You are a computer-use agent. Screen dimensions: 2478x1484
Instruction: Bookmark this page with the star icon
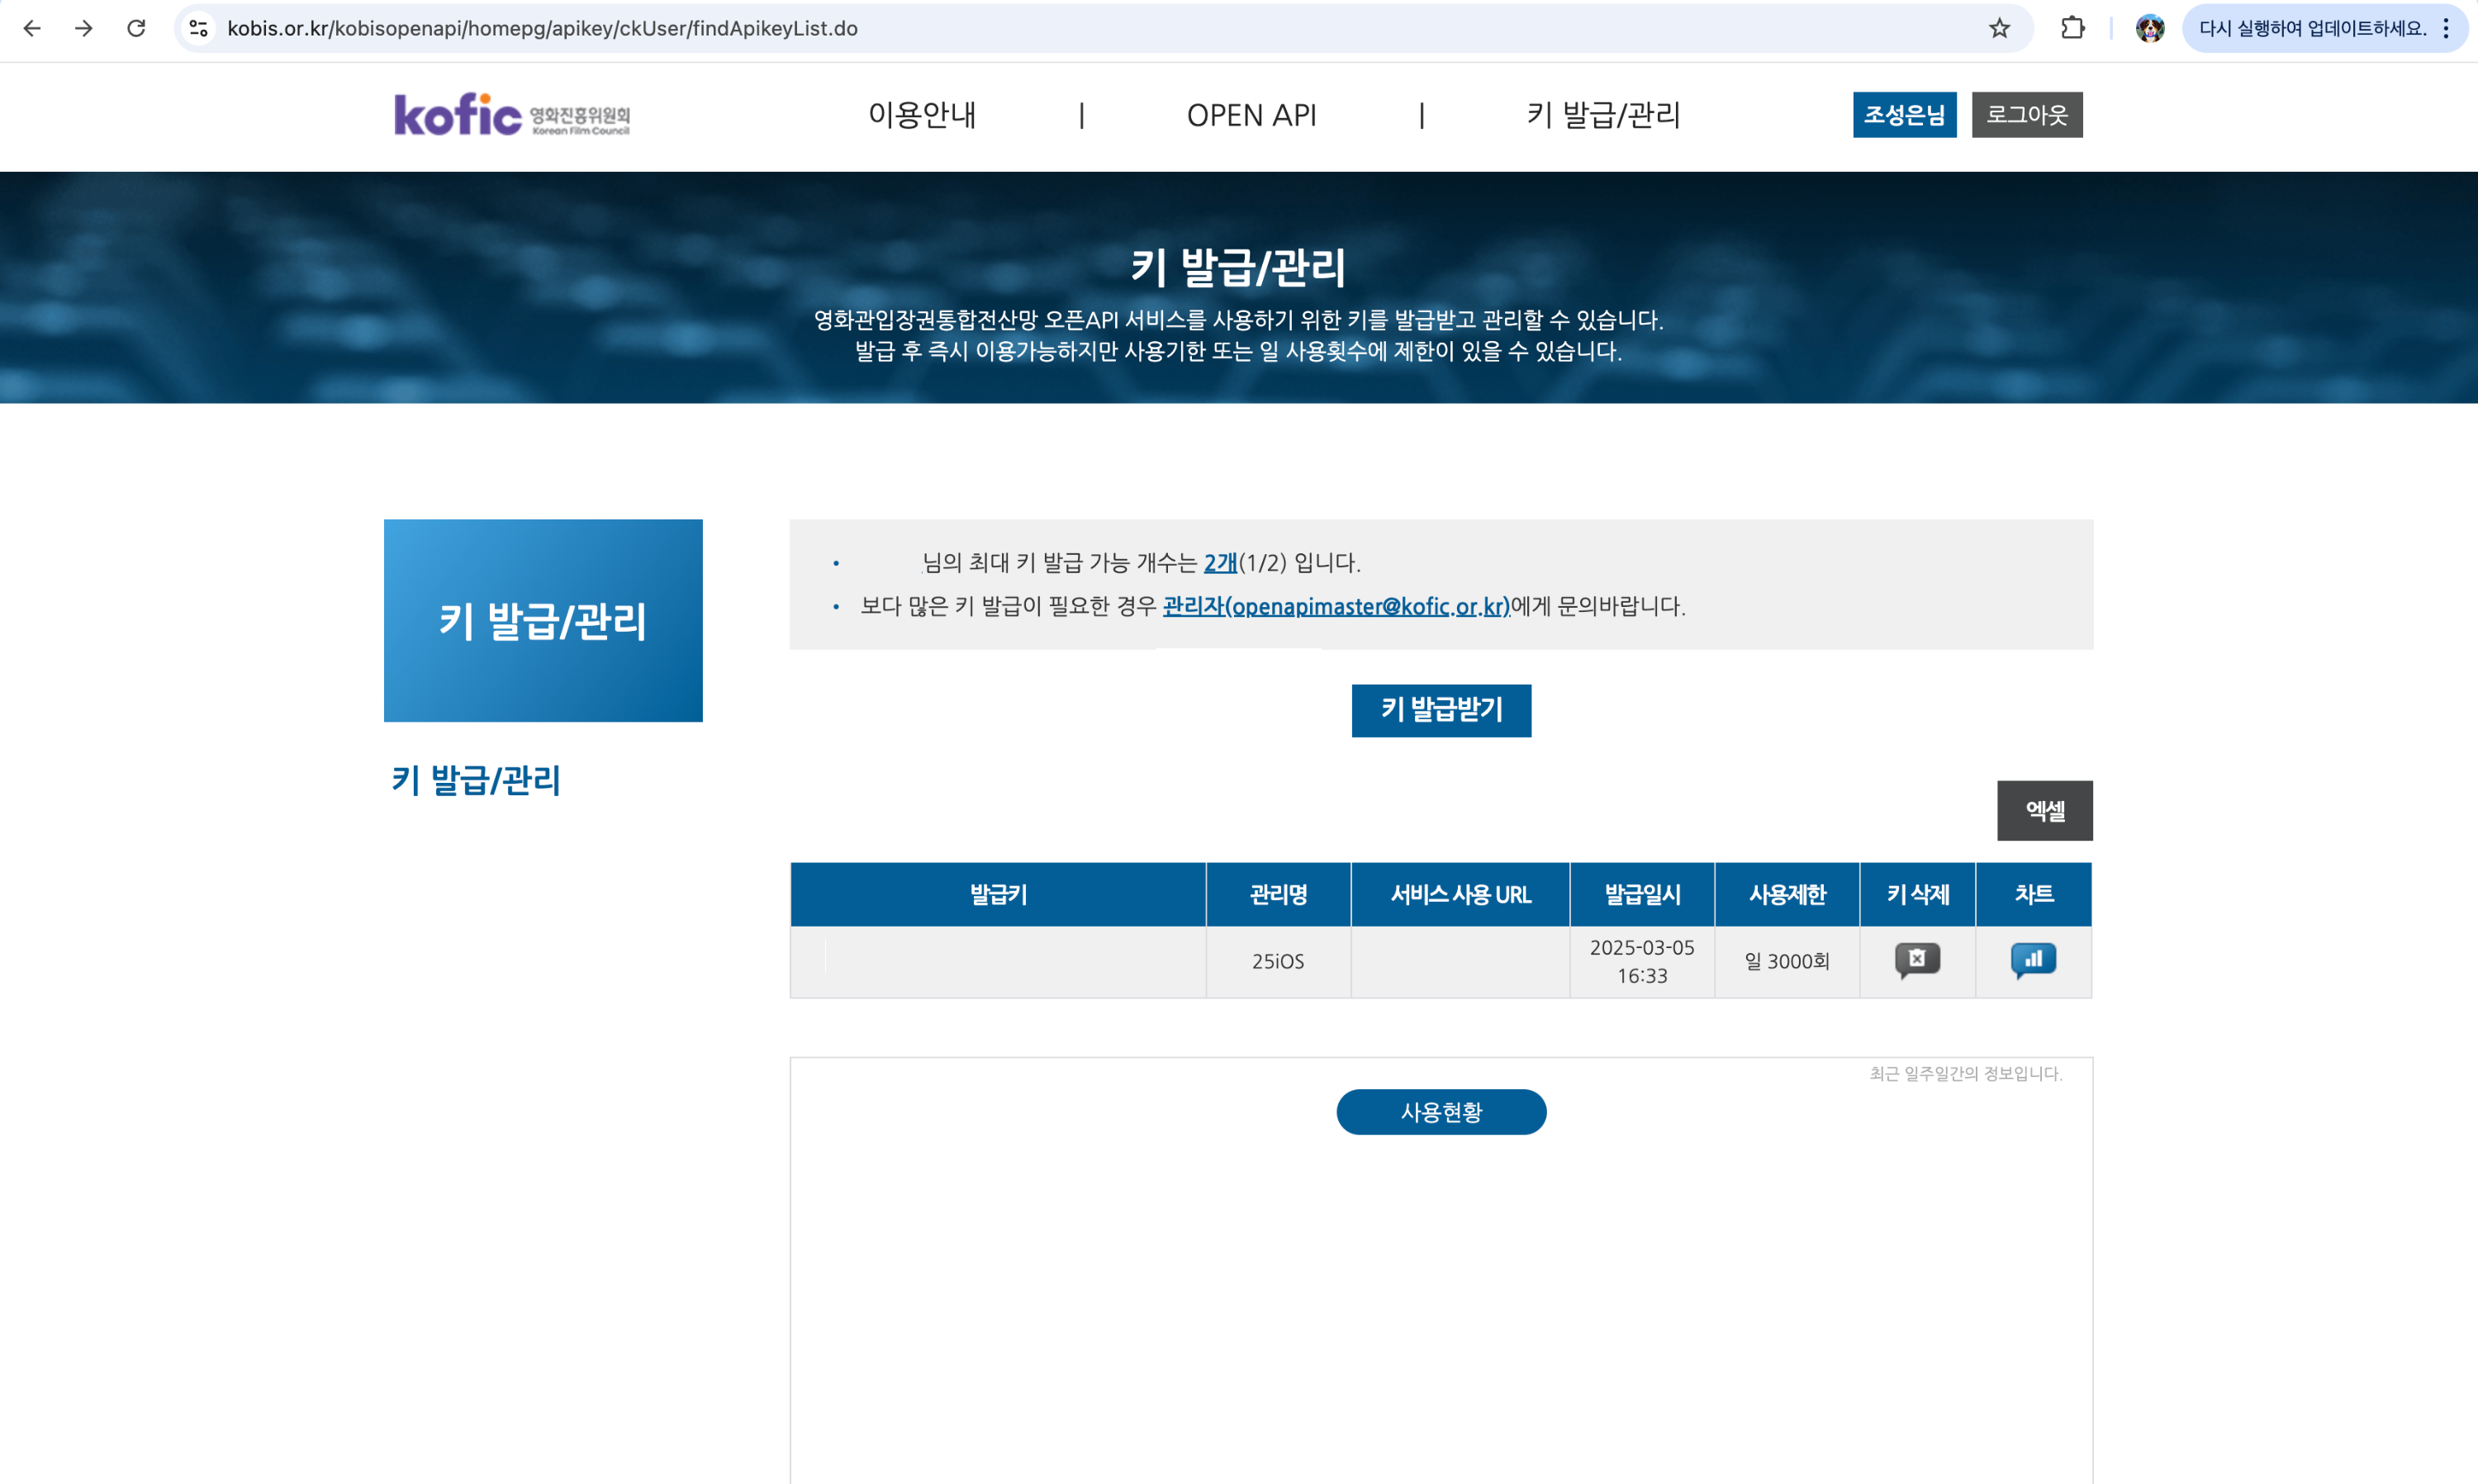tap(1999, 28)
